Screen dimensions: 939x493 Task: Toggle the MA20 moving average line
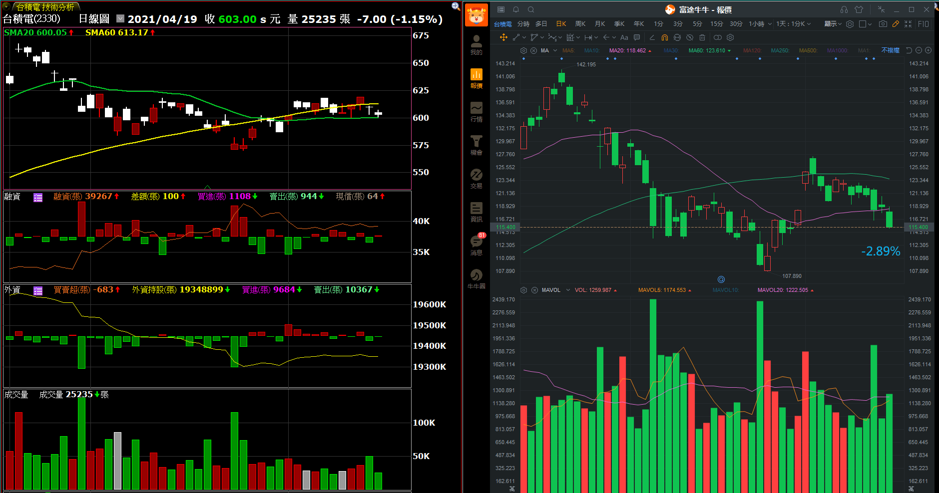(627, 50)
